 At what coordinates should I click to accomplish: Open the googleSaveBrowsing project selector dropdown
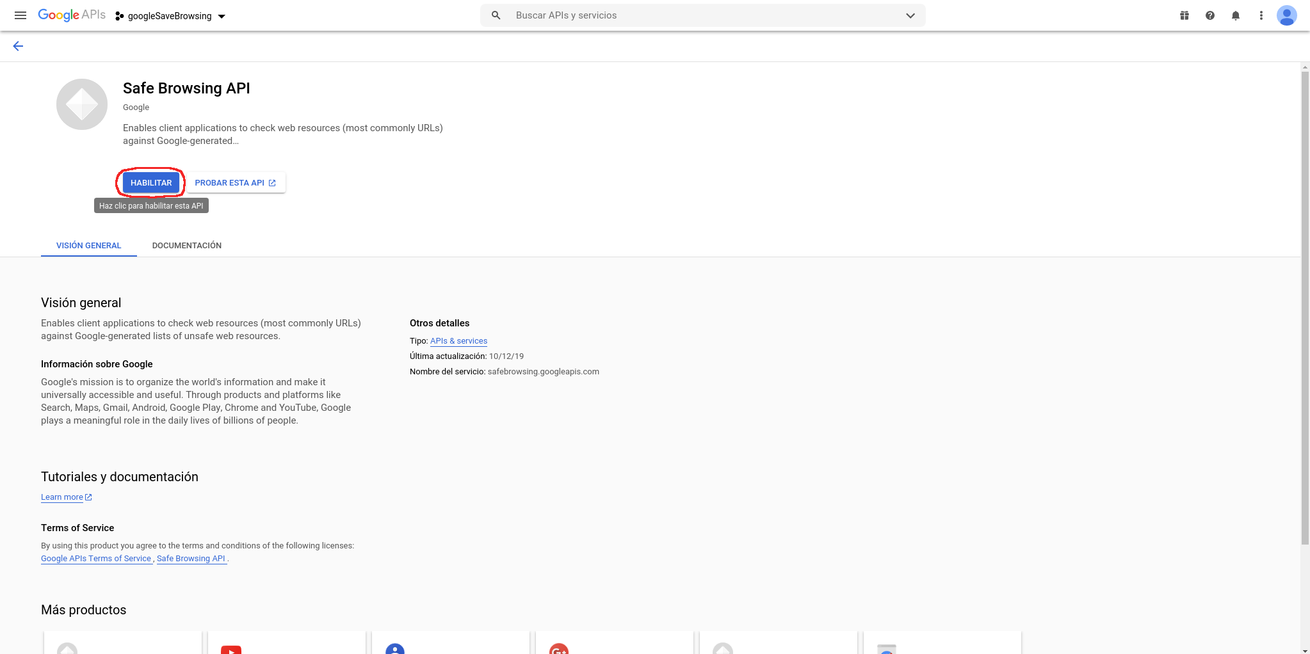coord(170,16)
